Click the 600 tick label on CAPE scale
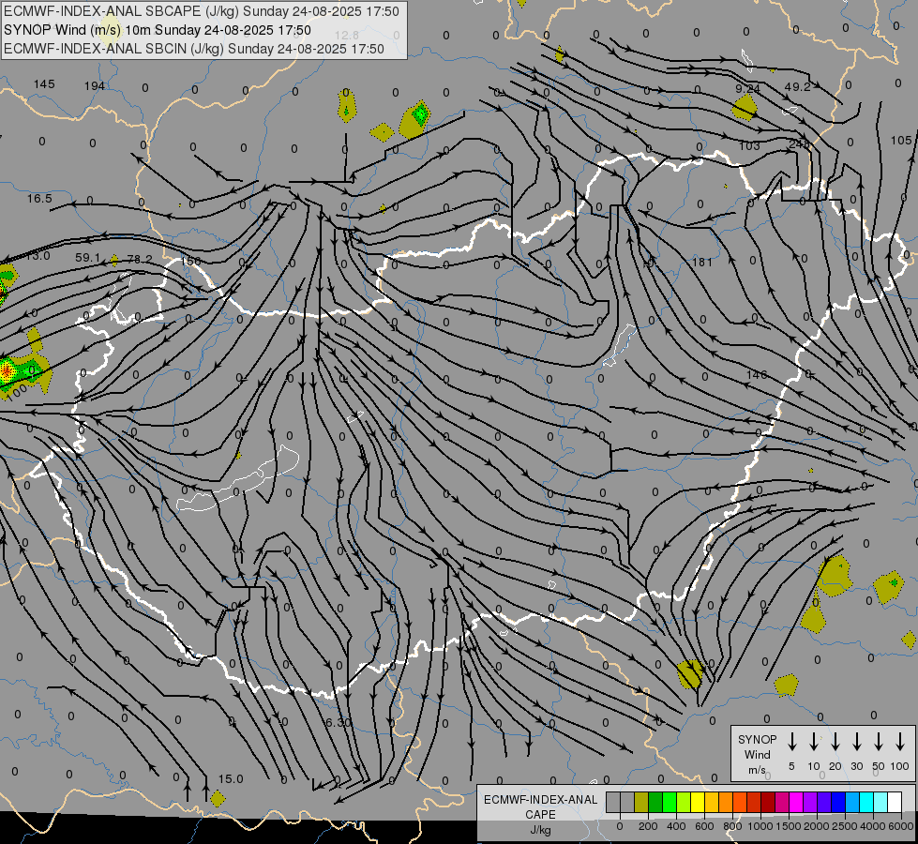The height and width of the screenshot is (844, 918). tap(703, 826)
